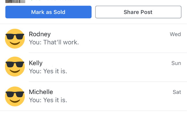Image resolution: width=187 pixels, height=115 pixels.
Task: Open Michelle's "You: Yes it is." preview
Action: point(48,100)
